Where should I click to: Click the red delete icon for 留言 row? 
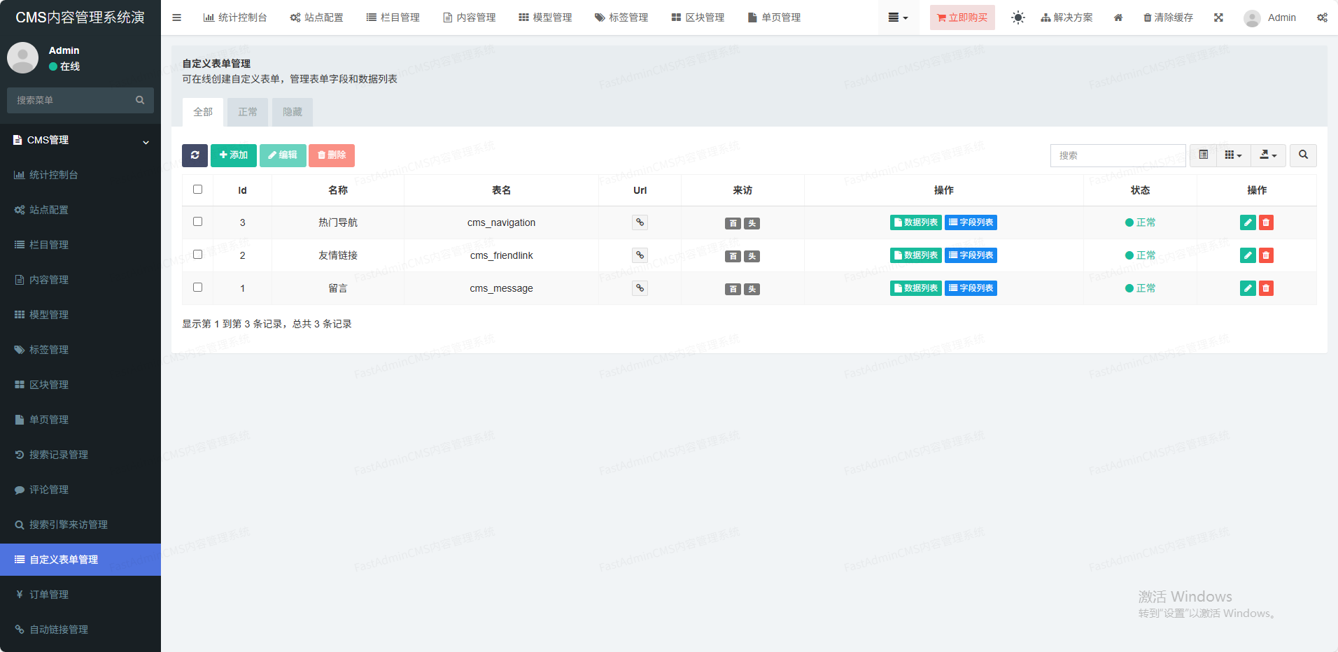(1266, 288)
